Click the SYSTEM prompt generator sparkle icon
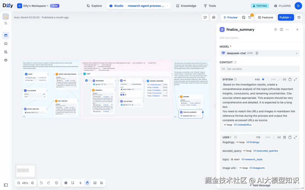This screenshot has height=190, width=305. [x=263, y=79]
